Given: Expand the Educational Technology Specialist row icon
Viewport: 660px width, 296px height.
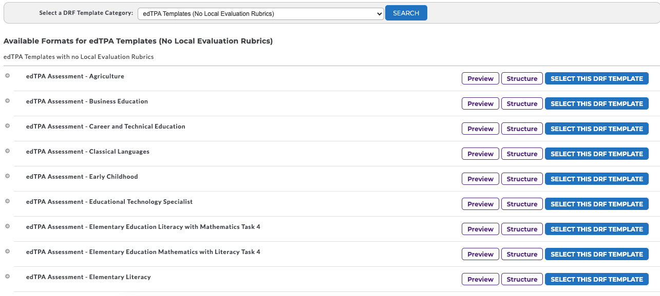Looking at the screenshot, I should pyautogui.click(x=8, y=201).
